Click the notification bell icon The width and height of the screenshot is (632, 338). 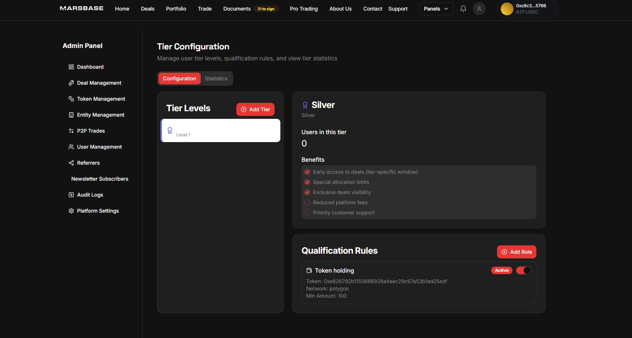(x=463, y=9)
